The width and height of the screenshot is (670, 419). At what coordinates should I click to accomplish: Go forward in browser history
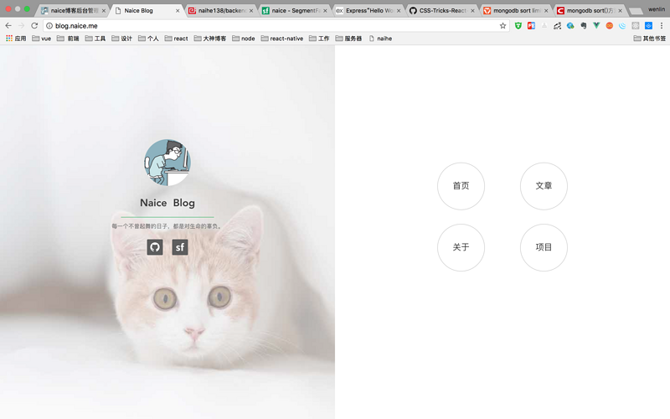pyautogui.click(x=22, y=26)
